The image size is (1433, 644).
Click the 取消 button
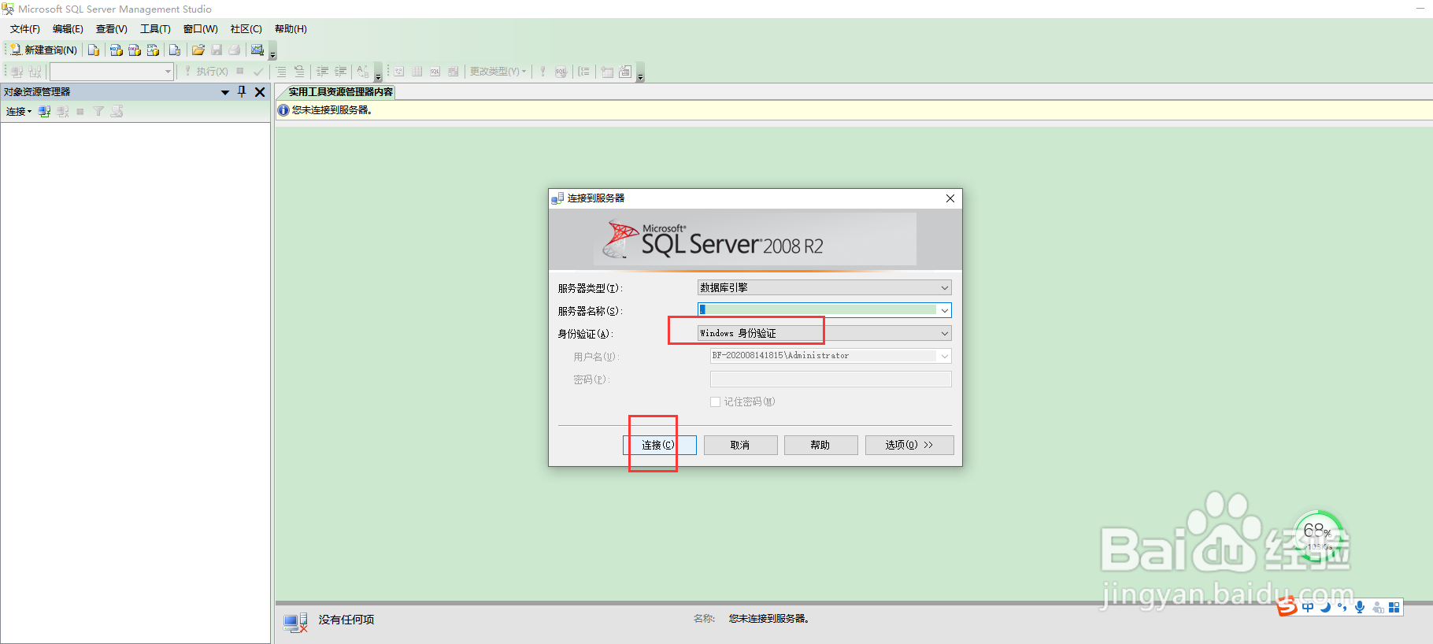point(741,446)
